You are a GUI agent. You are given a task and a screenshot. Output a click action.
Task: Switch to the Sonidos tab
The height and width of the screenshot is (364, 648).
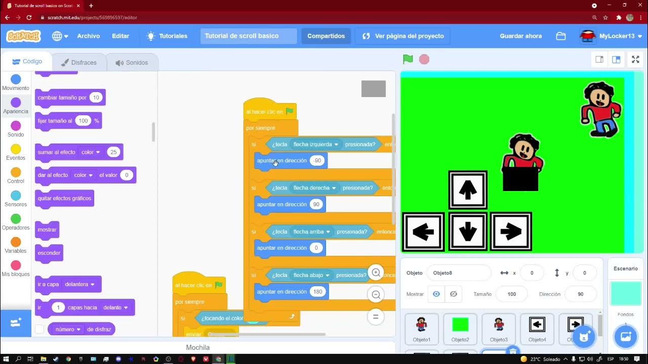132,63
